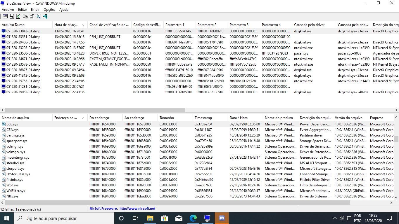Select WdFilter.sys driver row

[x=197, y=191]
